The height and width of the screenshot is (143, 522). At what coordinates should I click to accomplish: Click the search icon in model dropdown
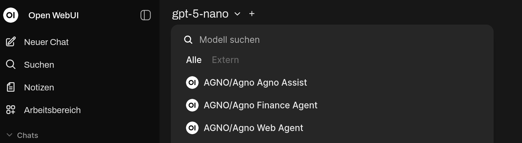[188, 40]
